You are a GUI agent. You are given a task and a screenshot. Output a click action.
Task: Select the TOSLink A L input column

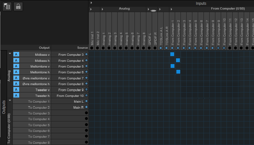[x=161, y=32]
